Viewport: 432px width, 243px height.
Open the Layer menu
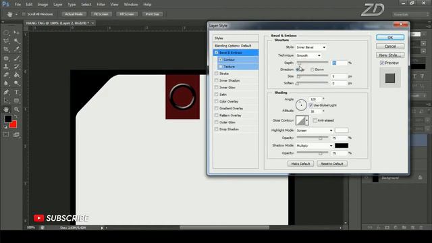point(57,5)
